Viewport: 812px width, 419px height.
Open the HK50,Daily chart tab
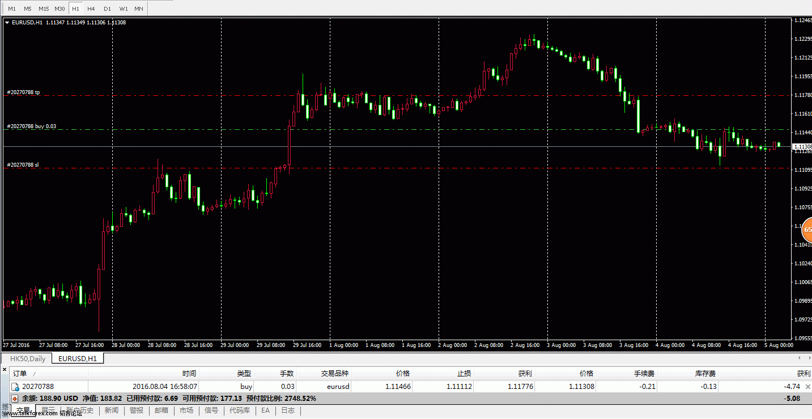(28, 359)
